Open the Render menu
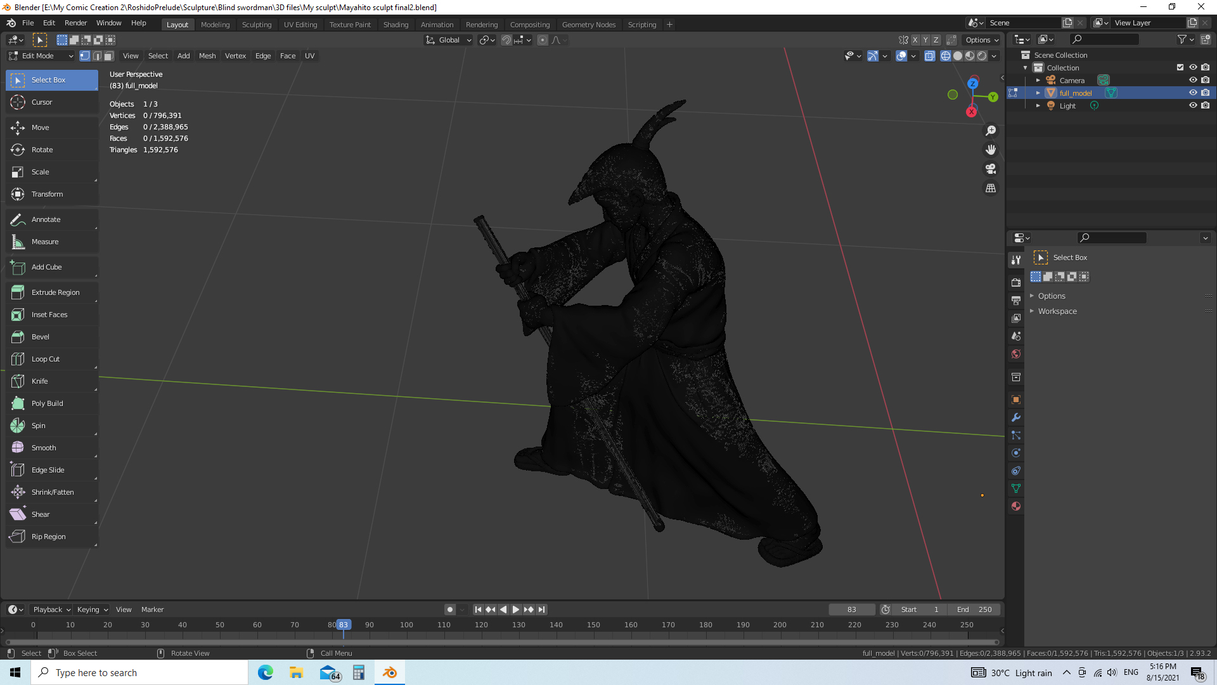Screen dimensions: 1217x685 pos(76,23)
